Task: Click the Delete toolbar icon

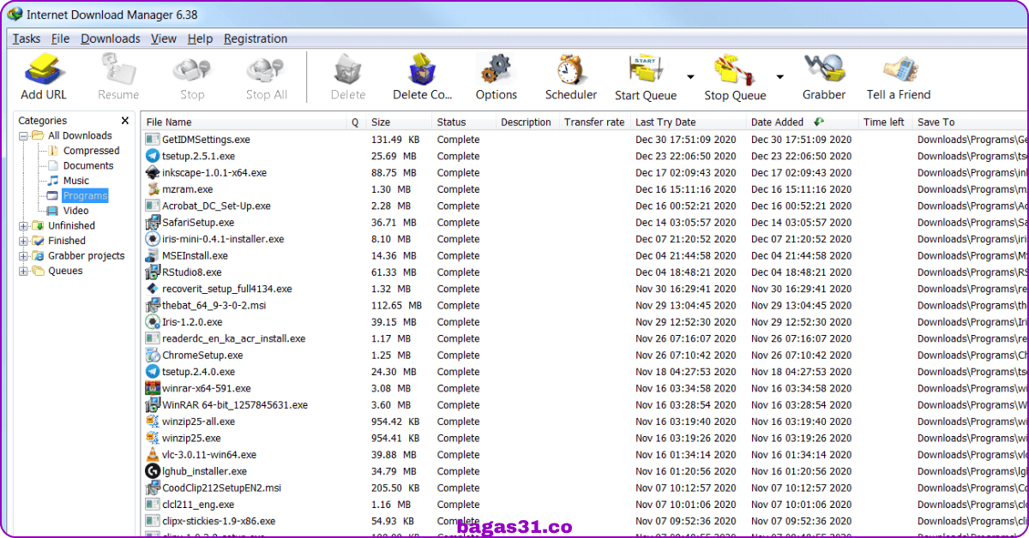Action: coord(347,68)
